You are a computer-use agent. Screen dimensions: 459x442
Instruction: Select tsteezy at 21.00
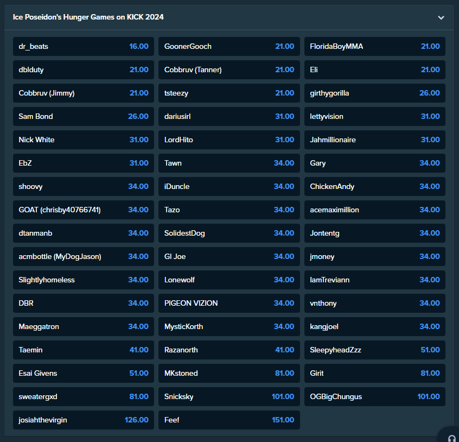pyautogui.click(x=229, y=93)
